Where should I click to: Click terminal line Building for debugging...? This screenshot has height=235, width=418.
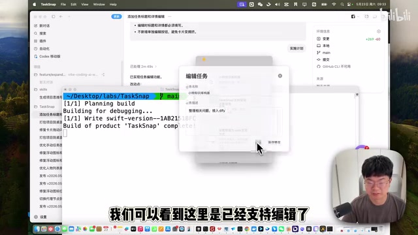[x=108, y=111]
